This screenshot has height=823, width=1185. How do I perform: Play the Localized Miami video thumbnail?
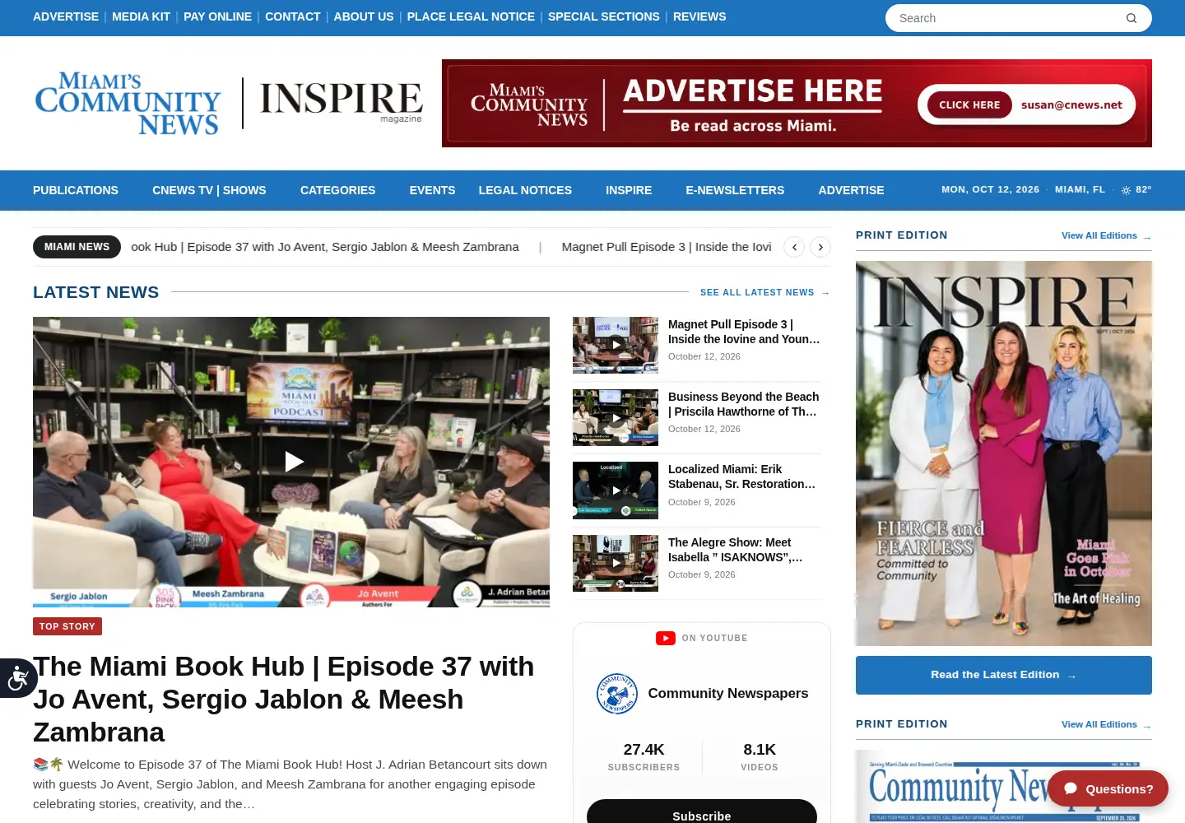pos(616,491)
